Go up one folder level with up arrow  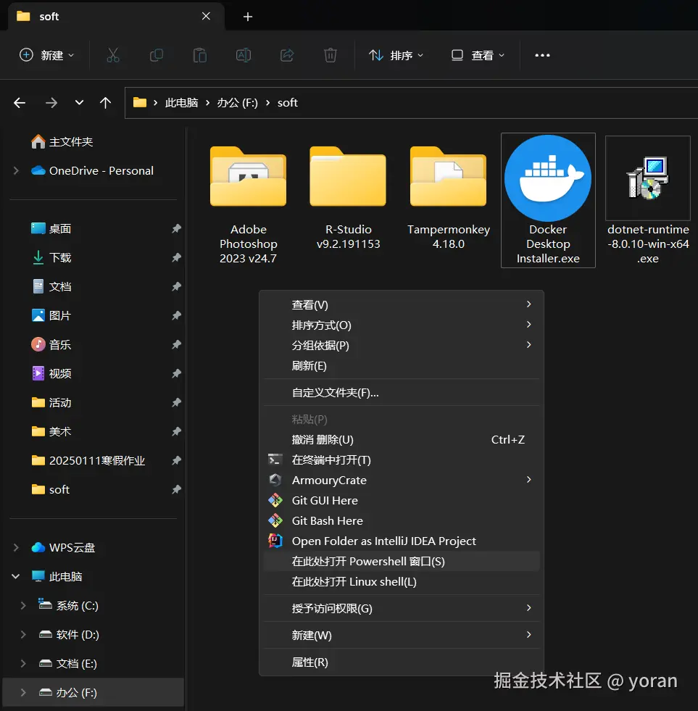[105, 103]
